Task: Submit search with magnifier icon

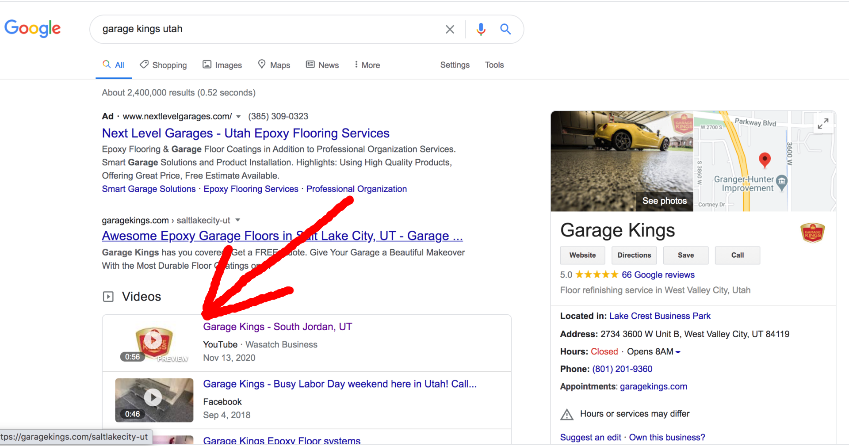Action: pos(505,29)
